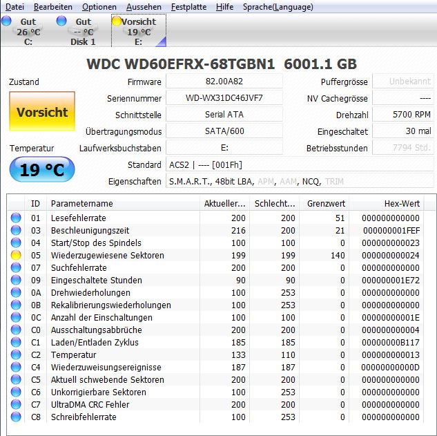Click the blue status icon for Beschleunigungszeit
Viewport: 437px width, 436px height.
click(16, 230)
